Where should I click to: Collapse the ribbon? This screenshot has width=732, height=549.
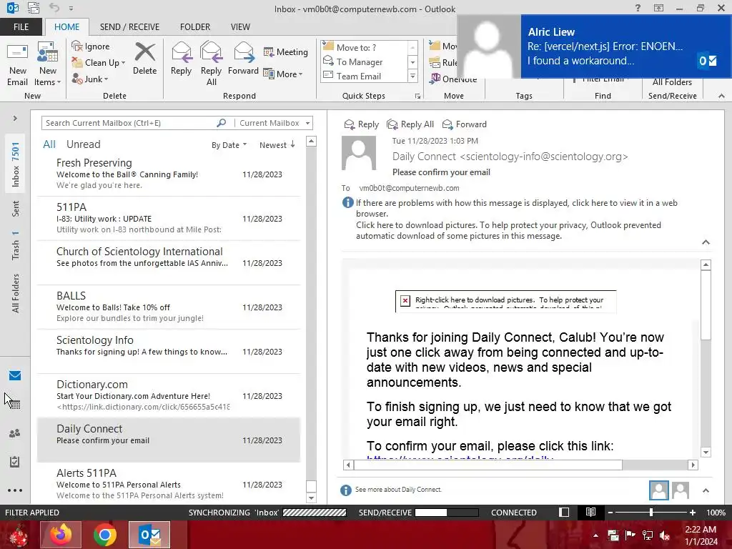point(722,96)
